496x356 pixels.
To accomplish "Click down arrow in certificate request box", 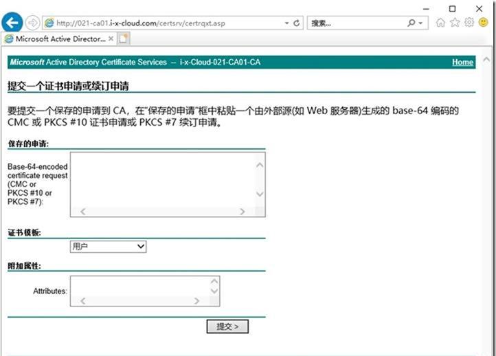I will pyautogui.click(x=260, y=194).
